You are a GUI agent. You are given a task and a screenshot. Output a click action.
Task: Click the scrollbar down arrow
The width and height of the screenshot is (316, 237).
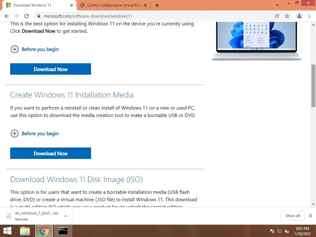(x=313, y=204)
